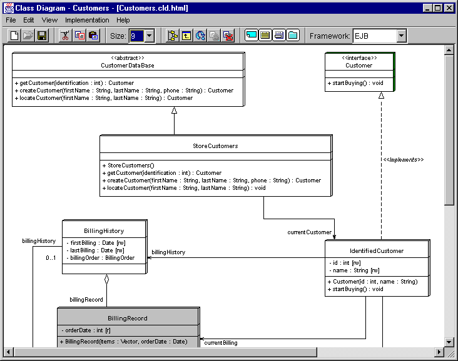Click the vertical scrollbar thumb
Viewport: 458px width, 361px height.
click(x=449, y=130)
